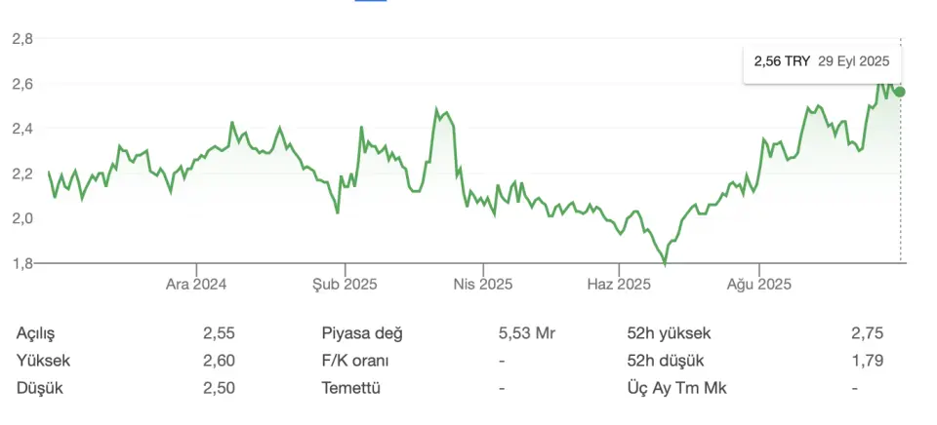937x425 pixels.
Task: Click the 2,8 y-axis label
Action: point(22,39)
